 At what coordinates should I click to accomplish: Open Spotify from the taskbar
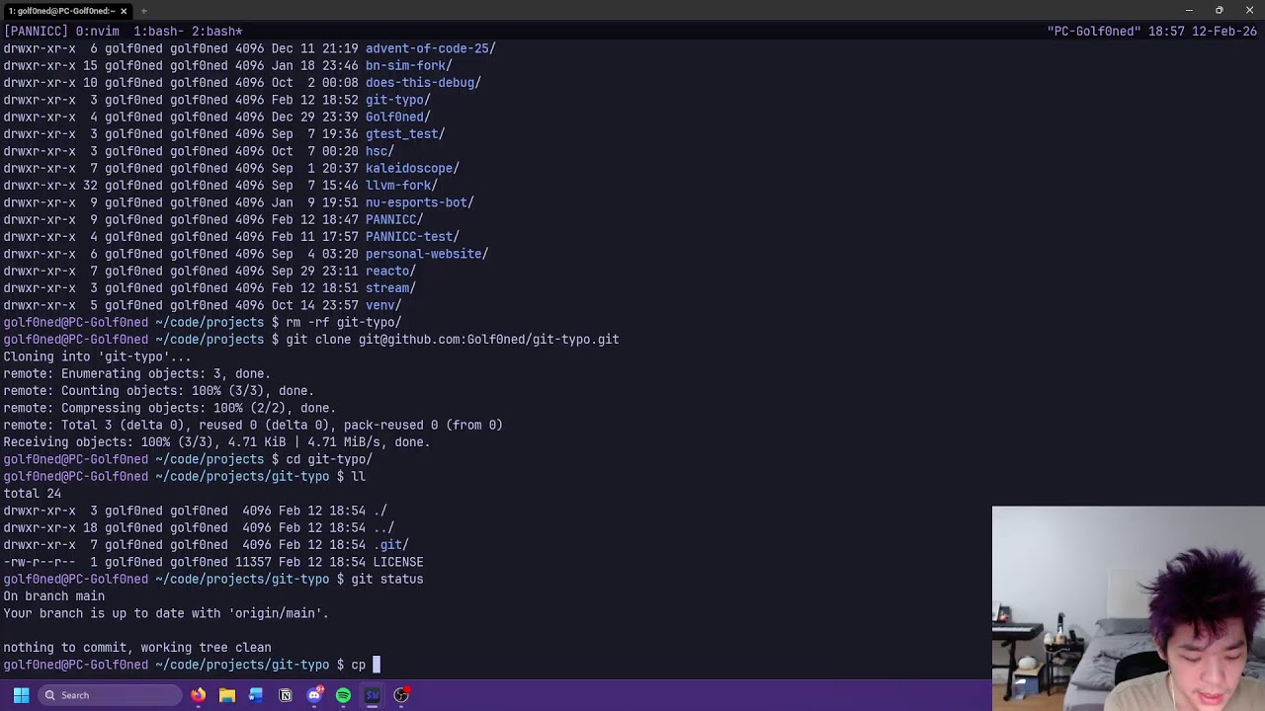(343, 695)
